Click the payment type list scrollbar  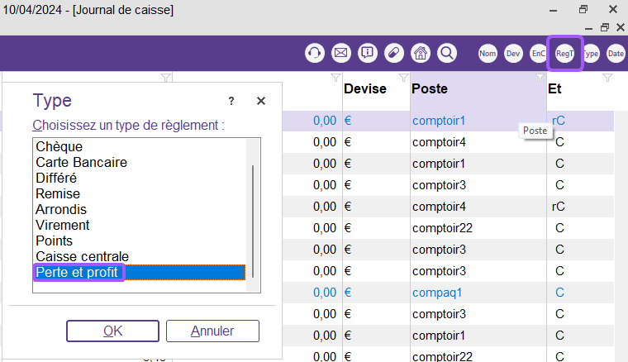click(x=254, y=219)
